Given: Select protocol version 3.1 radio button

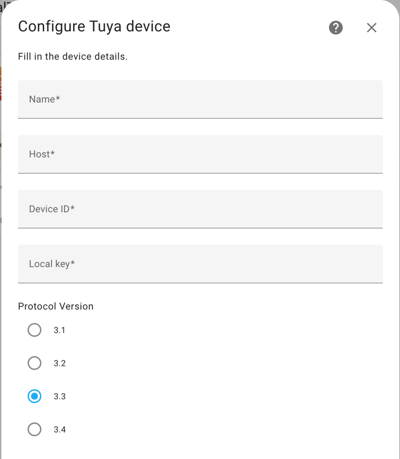Looking at the screenshot, I should (x=34, y=330).
